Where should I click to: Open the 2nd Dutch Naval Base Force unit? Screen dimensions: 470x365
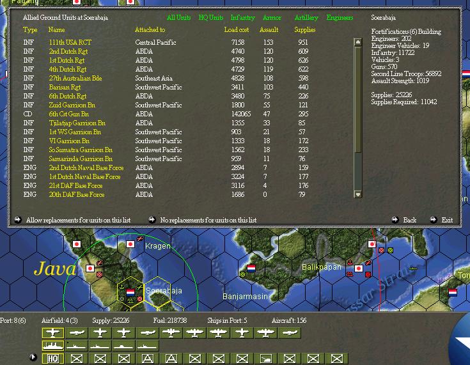click(86, 167)
